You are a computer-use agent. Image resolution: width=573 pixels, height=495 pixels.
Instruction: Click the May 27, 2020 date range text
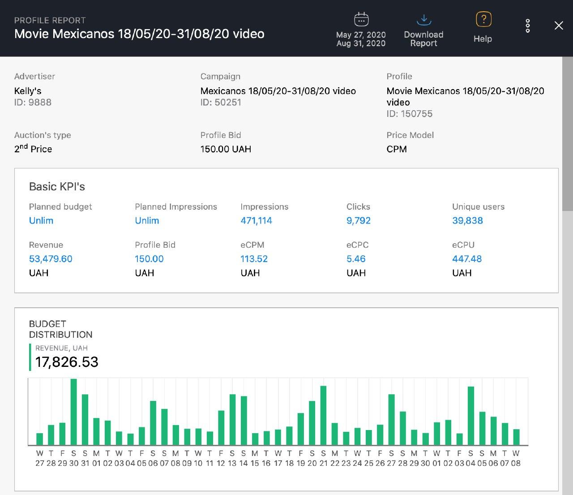pyautogui.click(x=361, y=35)
